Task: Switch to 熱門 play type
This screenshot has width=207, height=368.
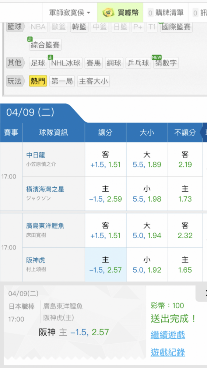Action: (x=38, y=81)
